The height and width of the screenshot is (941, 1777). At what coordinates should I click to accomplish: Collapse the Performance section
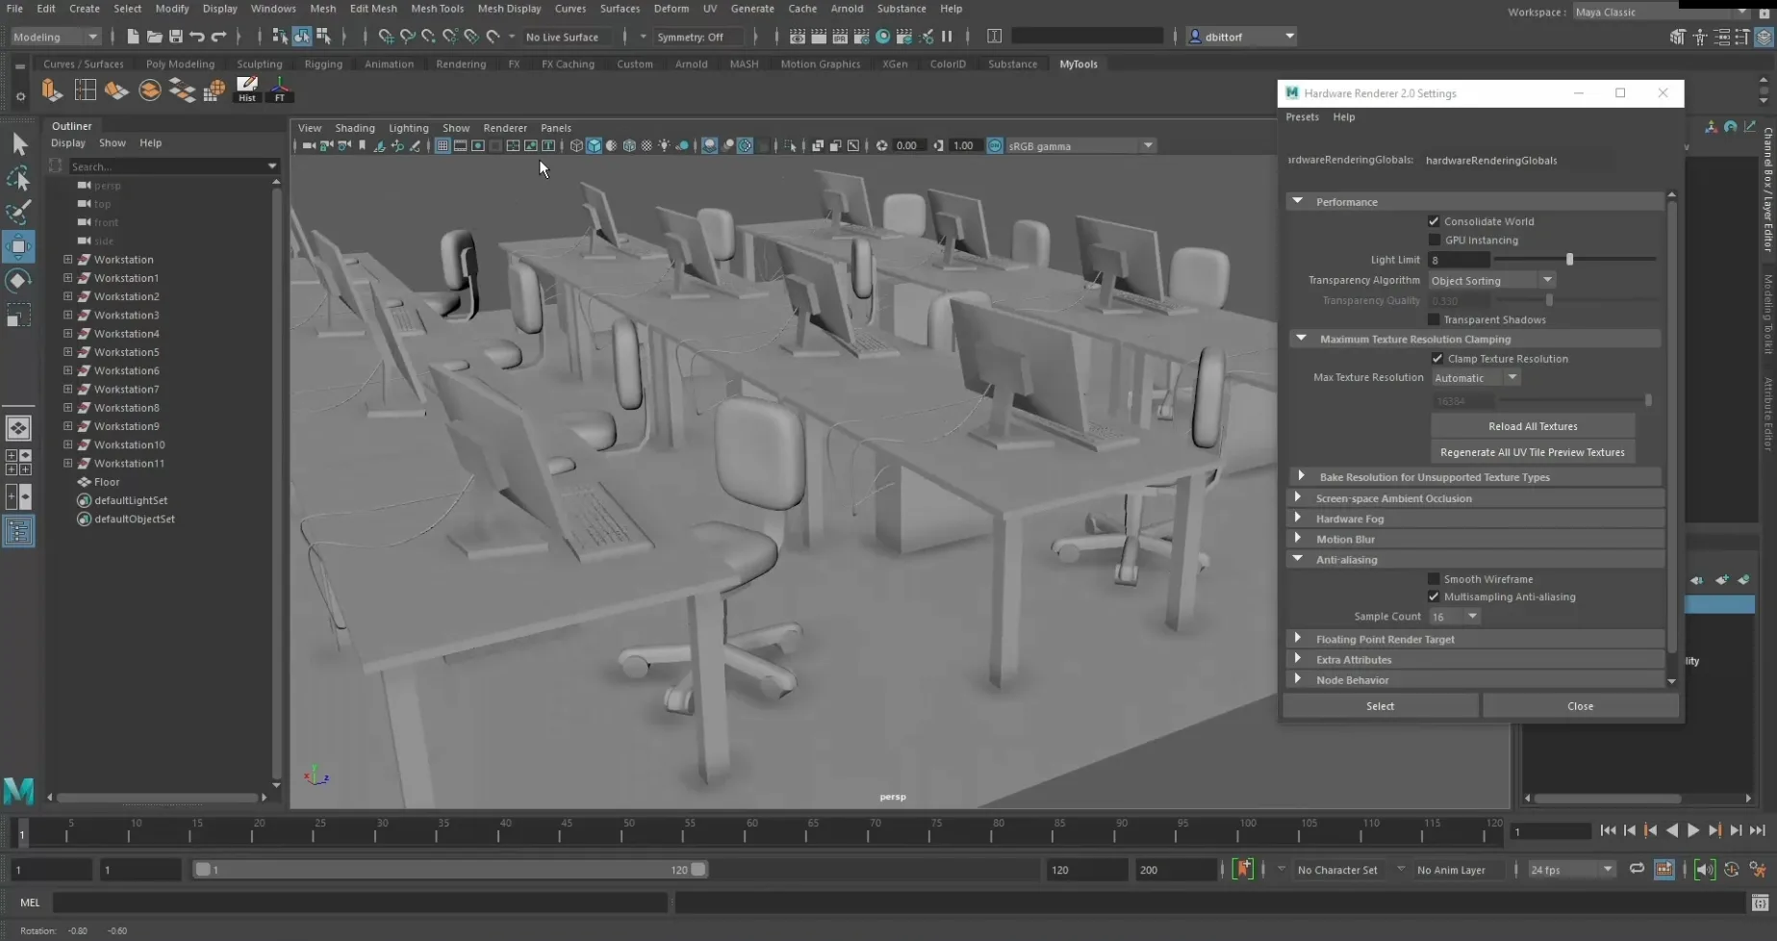coord(1298,201)
